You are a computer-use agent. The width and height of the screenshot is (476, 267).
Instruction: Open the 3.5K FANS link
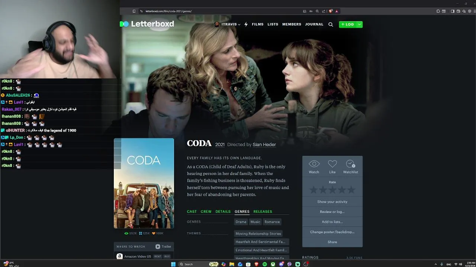pos(354,258)
